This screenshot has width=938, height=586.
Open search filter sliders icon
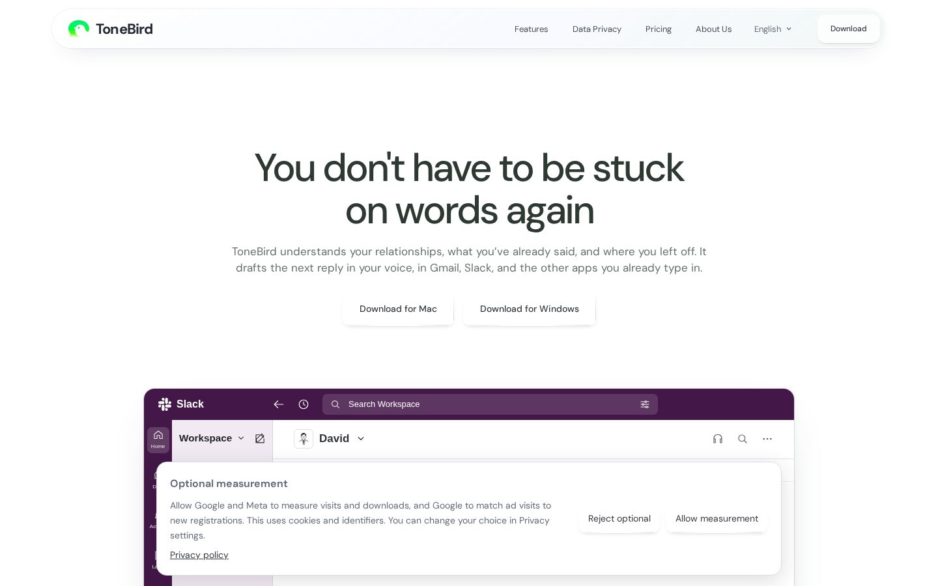pyautogui.click(x=645, y=404)
